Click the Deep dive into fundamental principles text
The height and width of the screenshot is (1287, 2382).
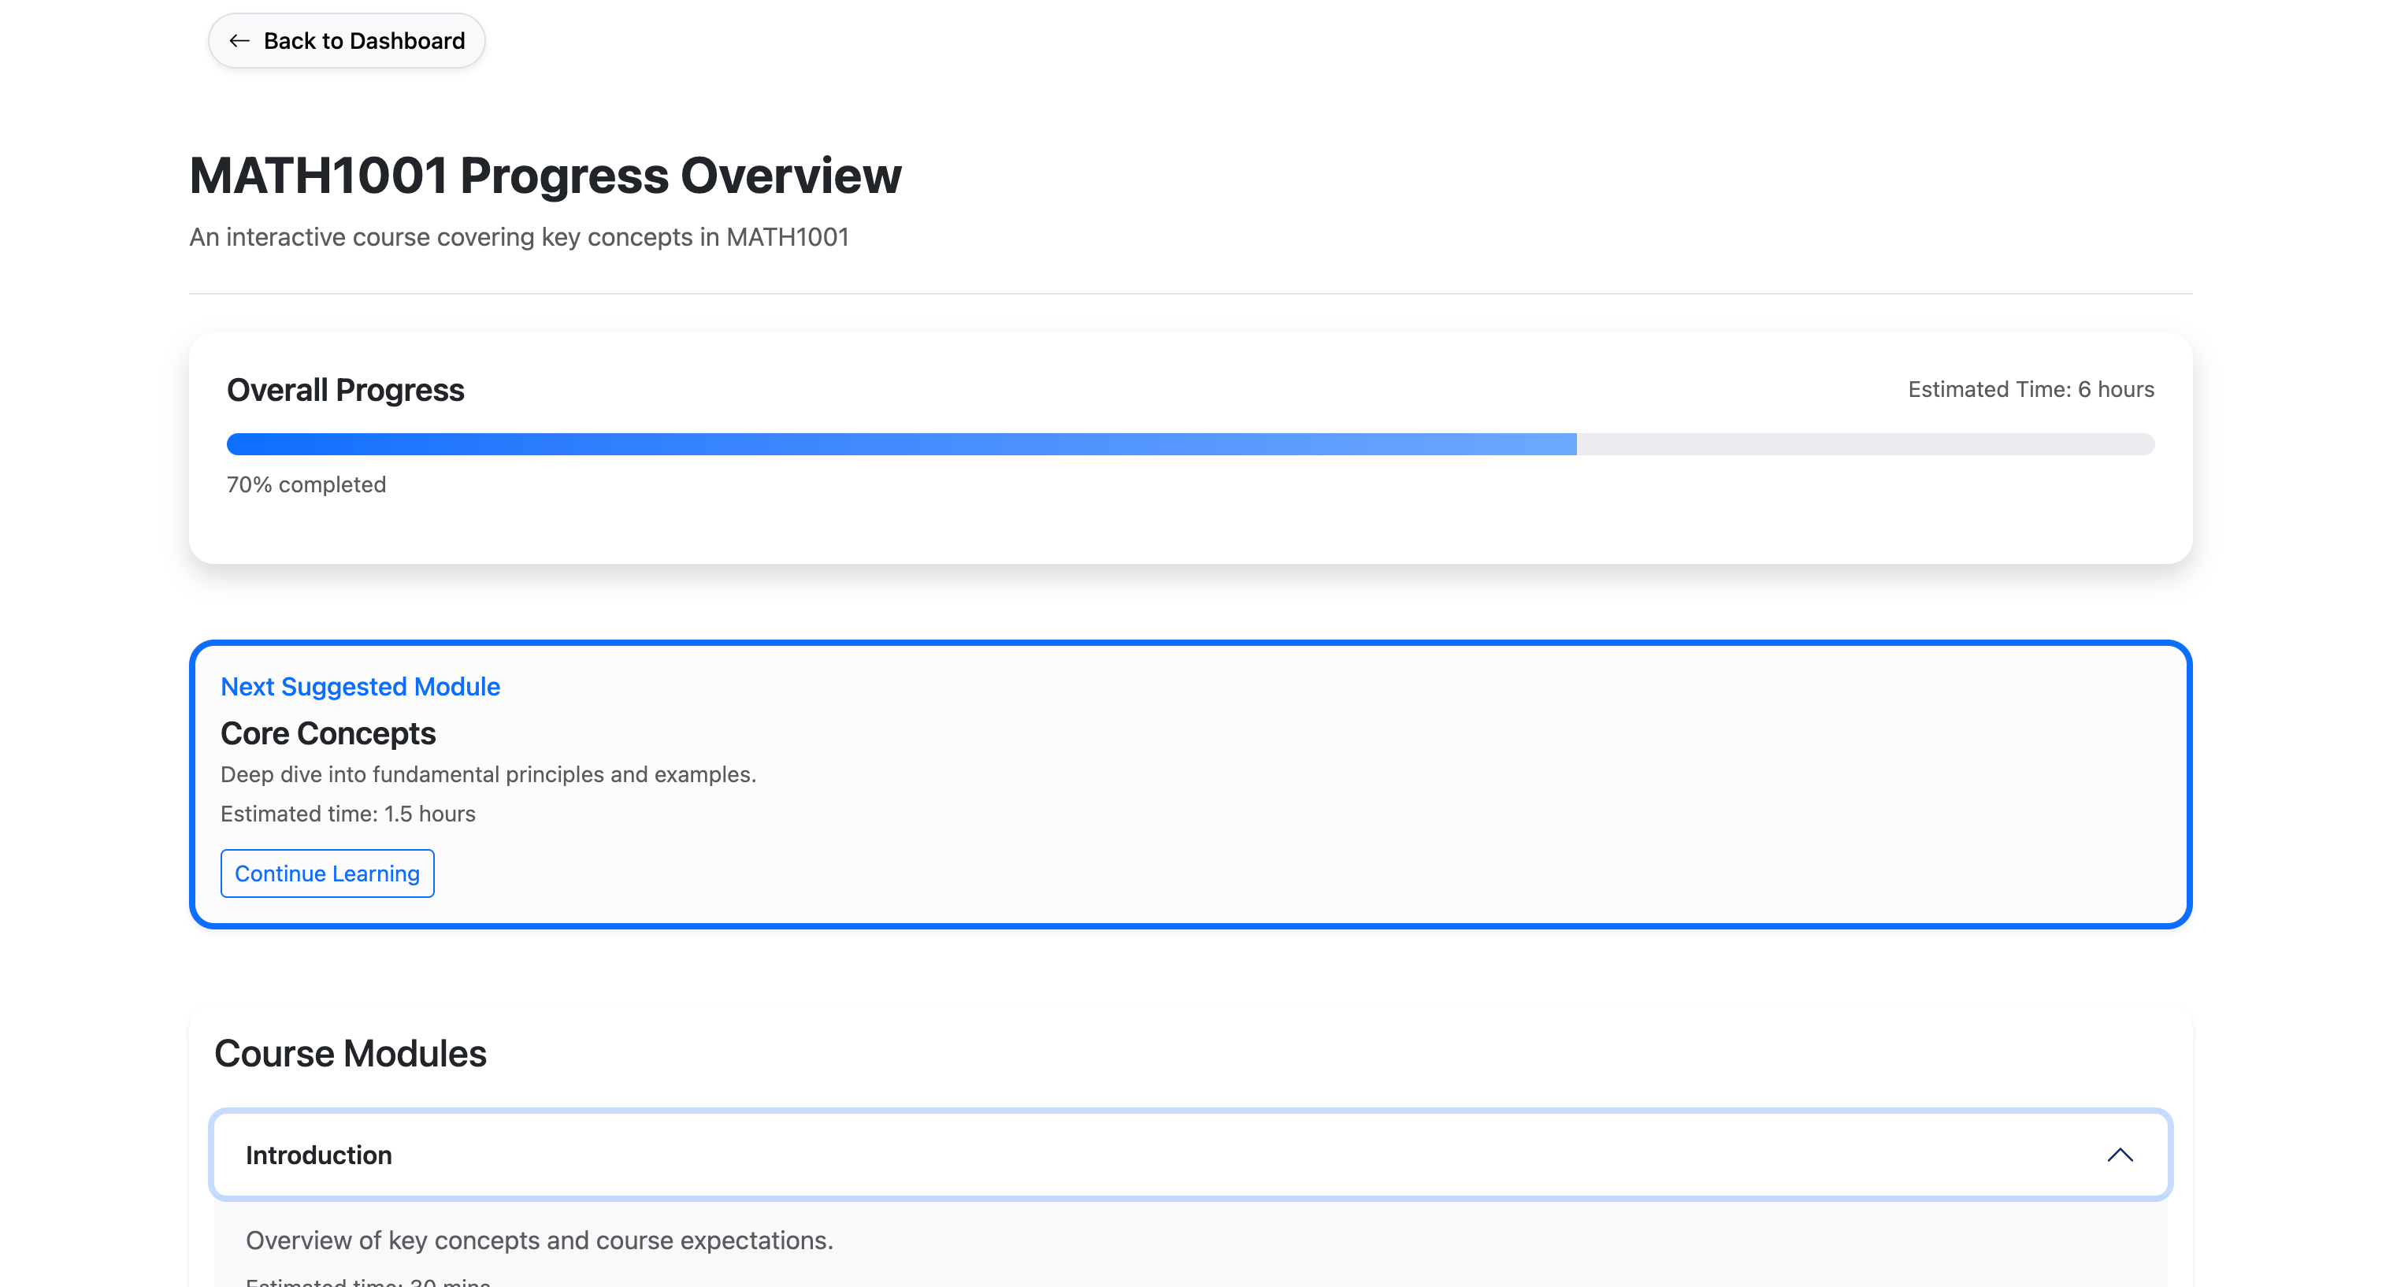pos(488,775)
